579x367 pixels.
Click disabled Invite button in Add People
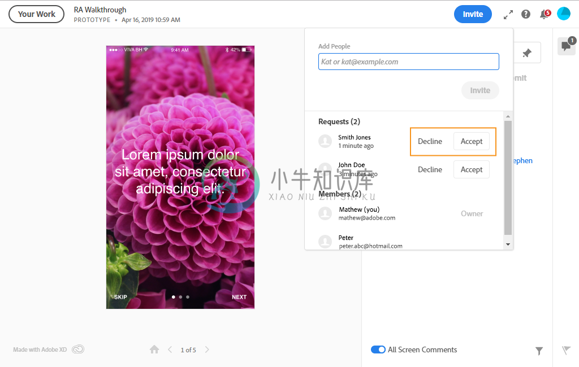pyautogui.click(x=480, y=90)
